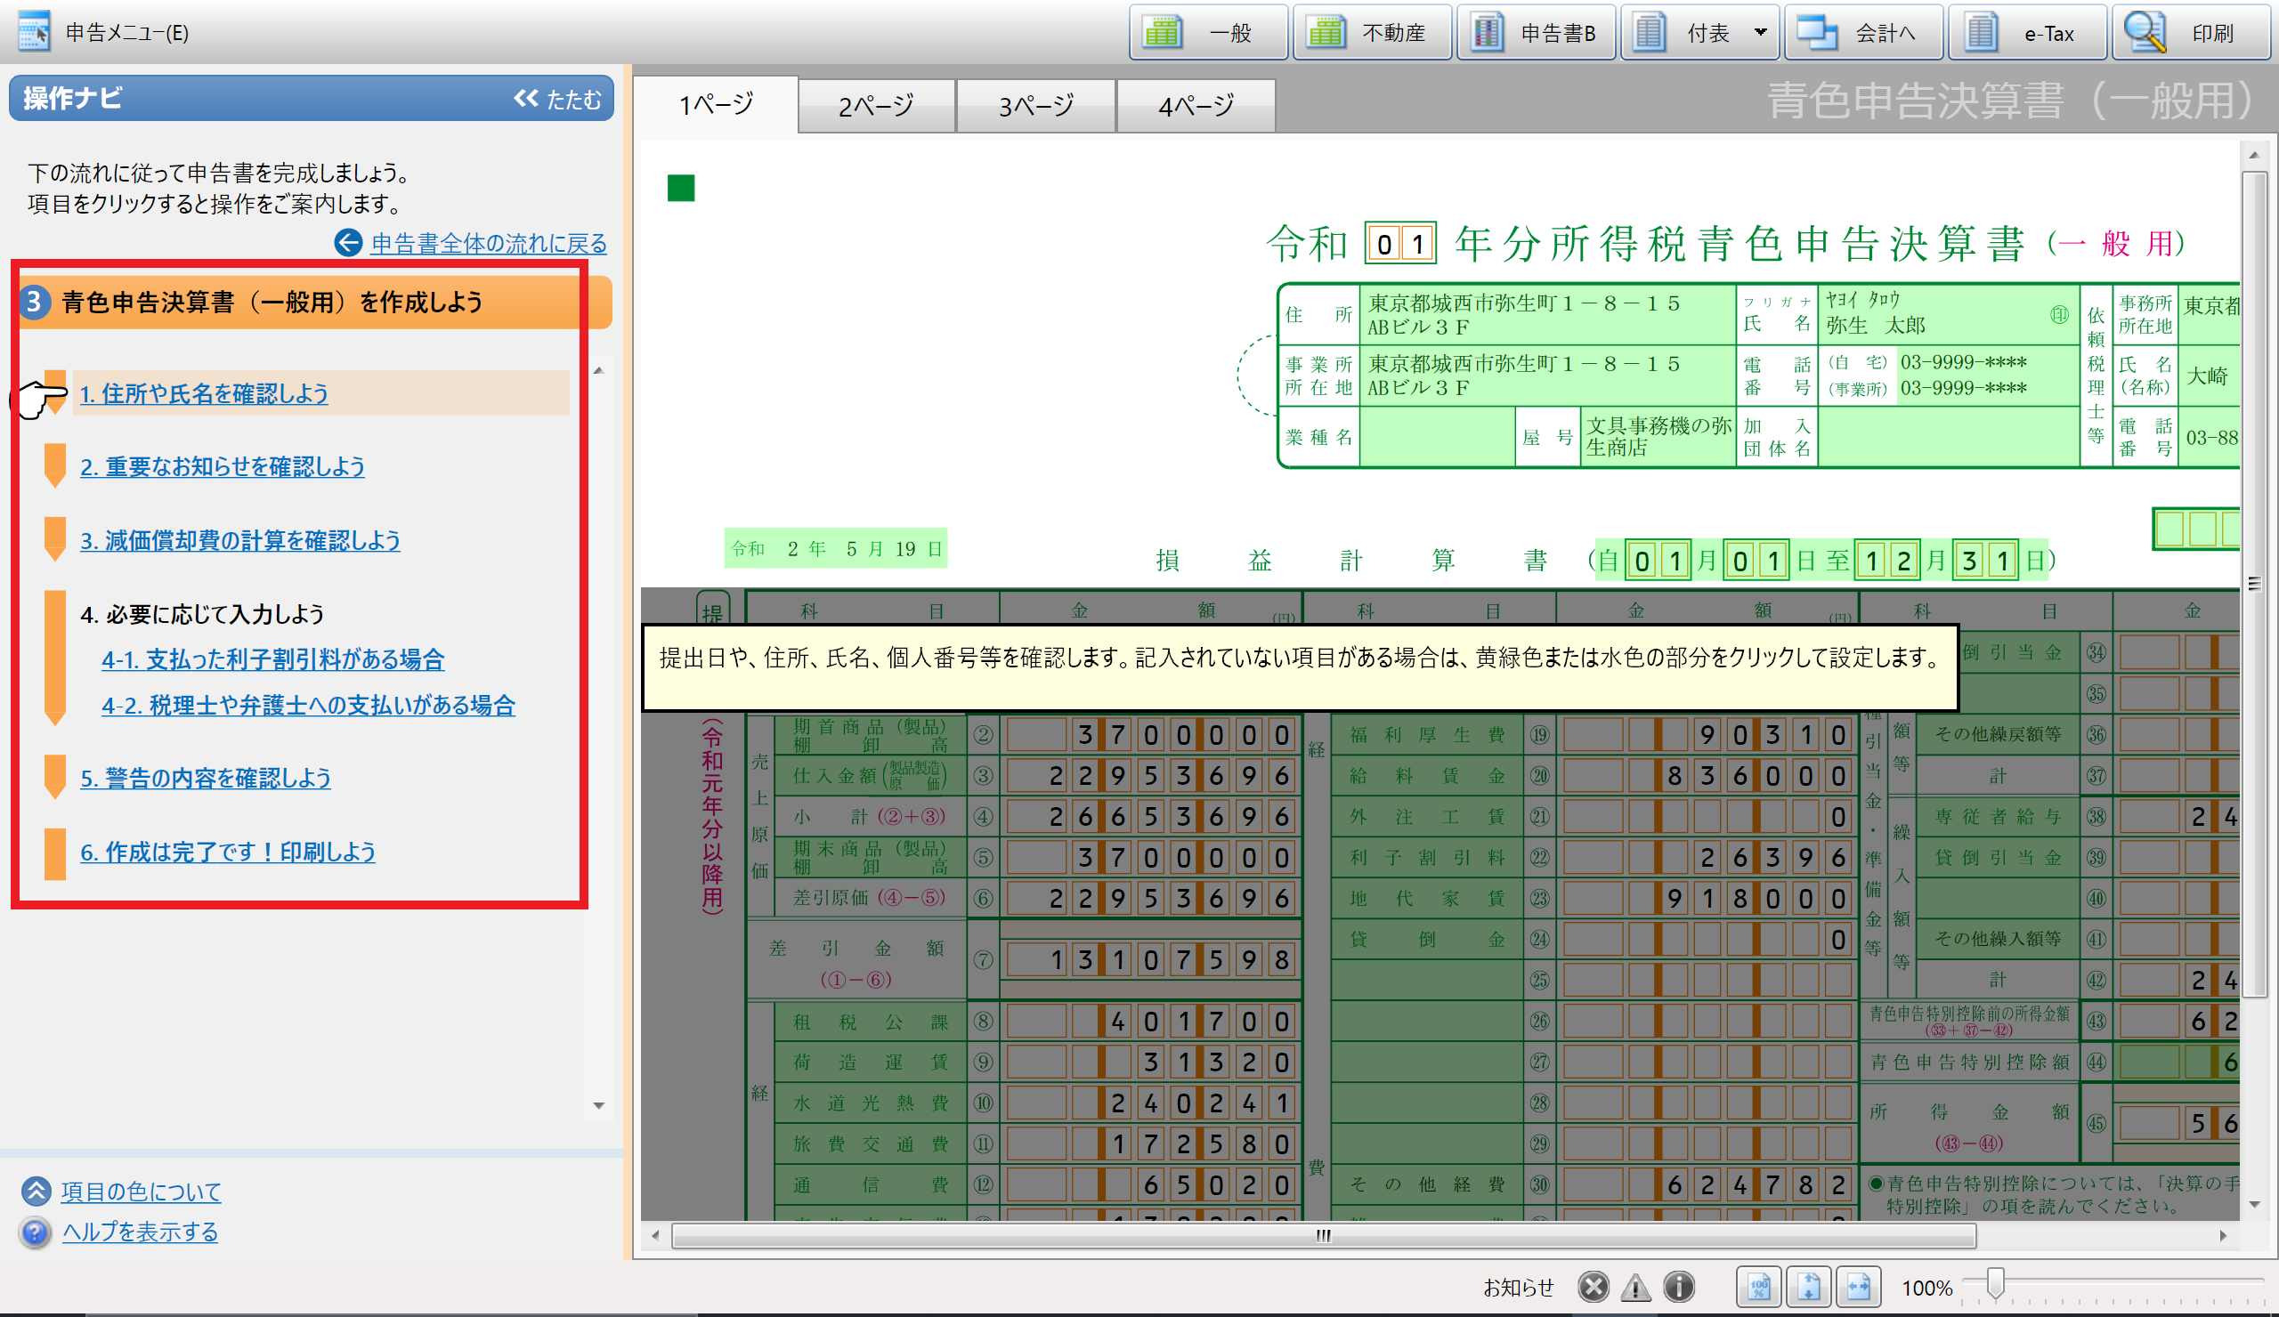Image resolution: width=2279 pixels, height=1317 pixels.
Task: Click the form vertical scrollbar up arrow
Action: coord(2254,156)
